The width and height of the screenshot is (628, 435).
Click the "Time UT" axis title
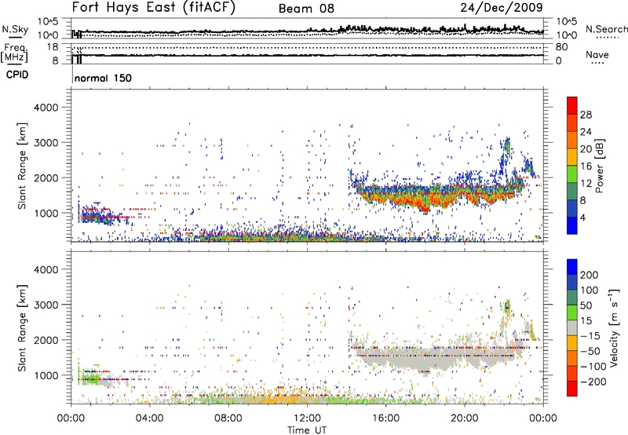point(307,430)
